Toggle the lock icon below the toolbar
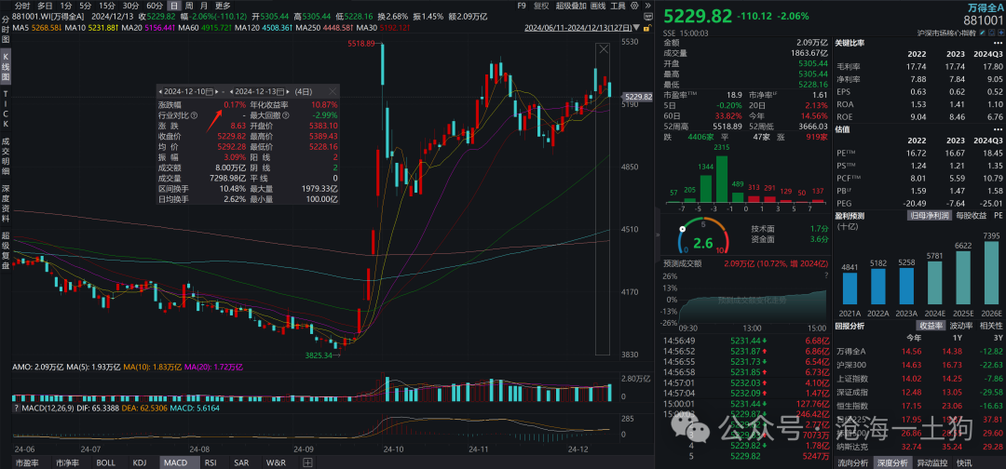 coord(647,28)
